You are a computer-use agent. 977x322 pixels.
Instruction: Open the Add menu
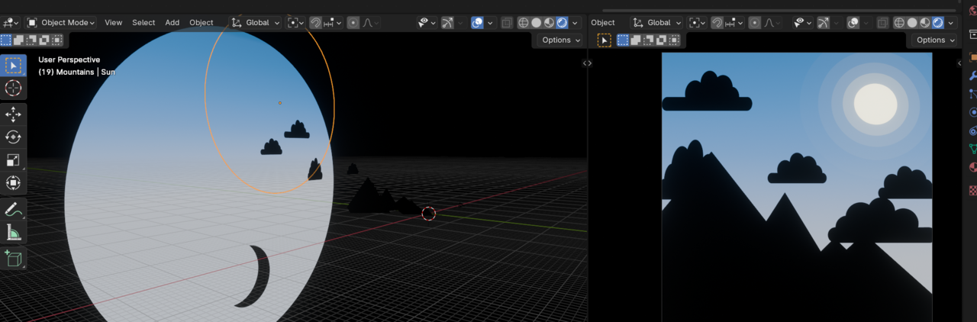coord(173,23)
